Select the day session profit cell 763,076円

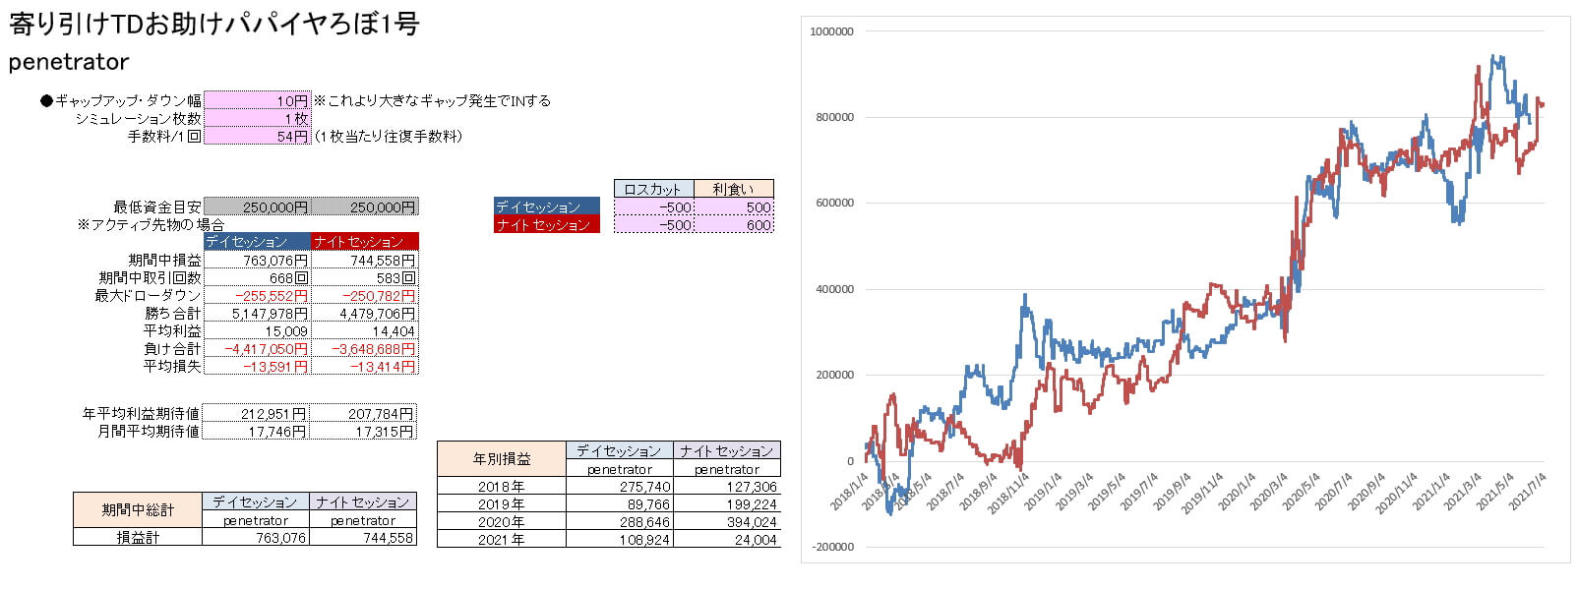pos(257,261)
